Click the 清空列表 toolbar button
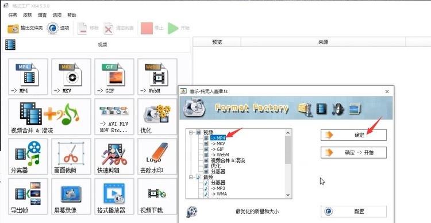The width and height of the screenshot is (431, 223). point(119,28)
